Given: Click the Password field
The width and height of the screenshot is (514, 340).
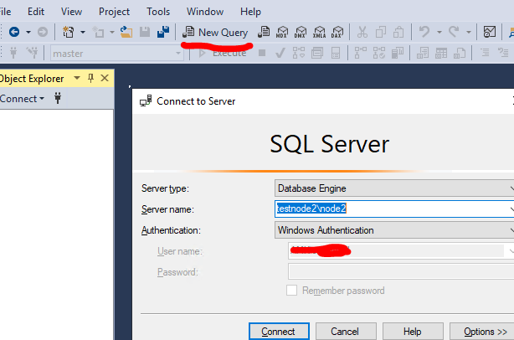Looking at the screenshot, I should (x=401, y=271).
